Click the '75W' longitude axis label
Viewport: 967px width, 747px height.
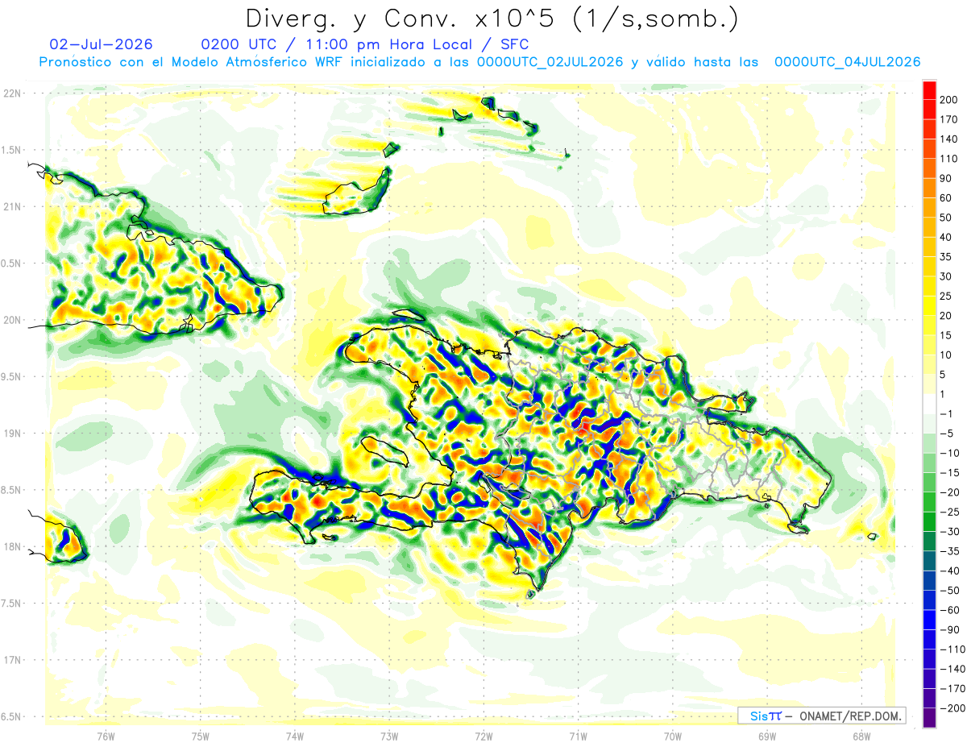coord(201,736)
